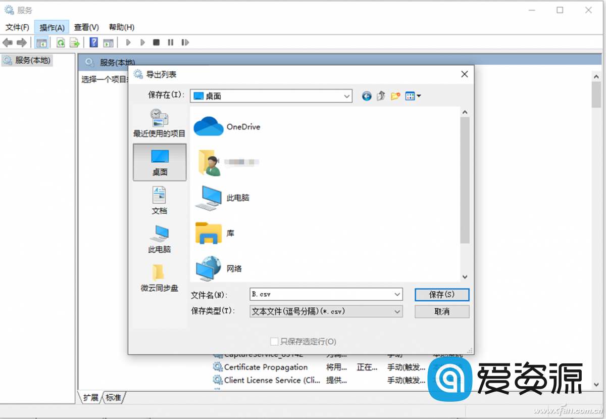Click the 保存(S) button

(442, 294)
